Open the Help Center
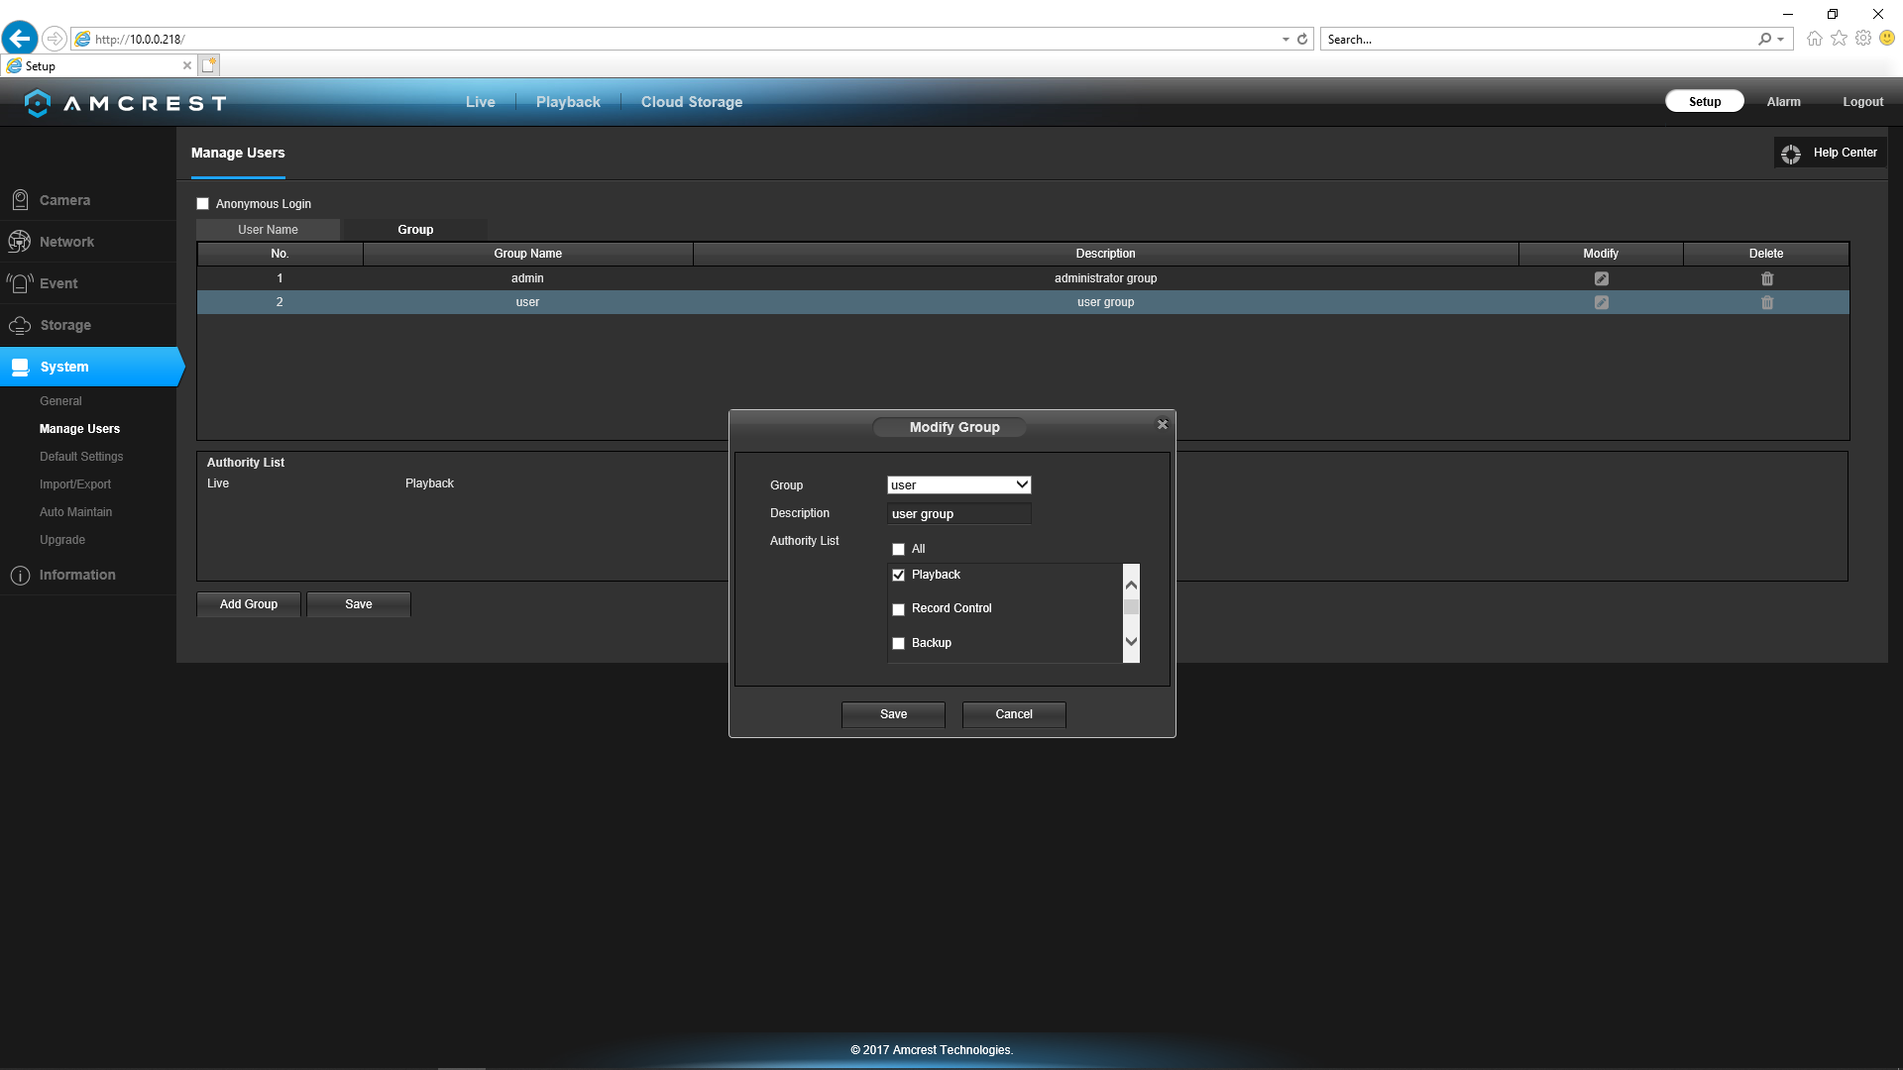Screen dimensions: 1903x1070 (1831, 153)
